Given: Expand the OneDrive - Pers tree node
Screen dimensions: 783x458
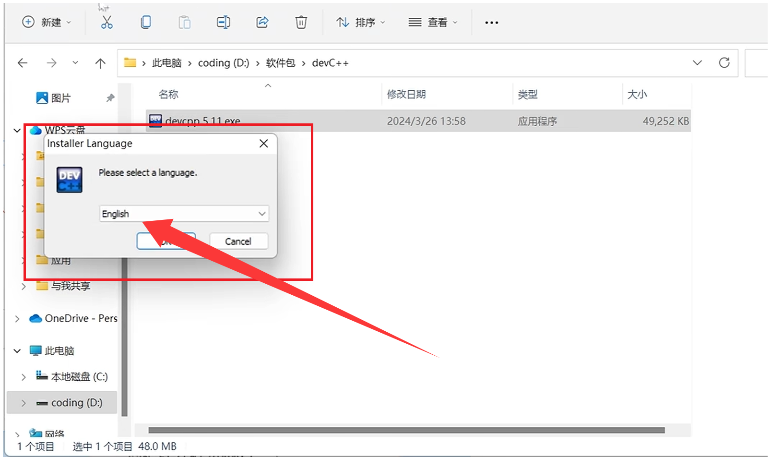Looking at the screenshot, I should [x=17, y=318].
